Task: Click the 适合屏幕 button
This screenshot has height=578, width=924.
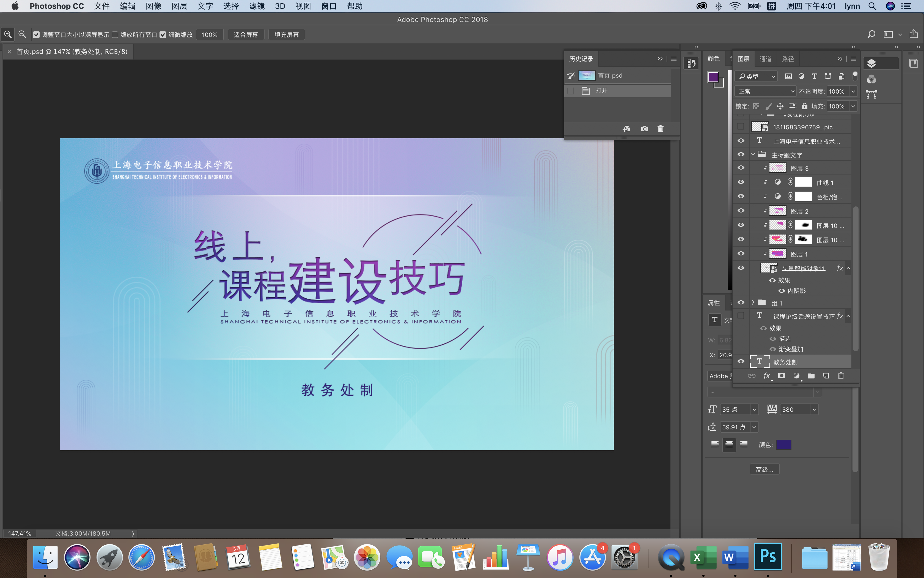Action: [x=246, y=35]
